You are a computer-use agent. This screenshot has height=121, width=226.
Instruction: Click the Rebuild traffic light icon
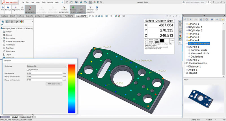[x=95, y=2]
